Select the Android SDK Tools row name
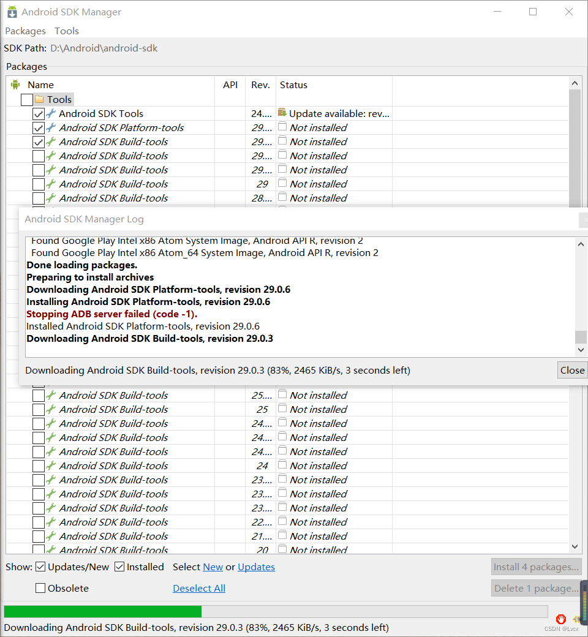The width and height of the screenshot is (588, 637). point(101,114)
